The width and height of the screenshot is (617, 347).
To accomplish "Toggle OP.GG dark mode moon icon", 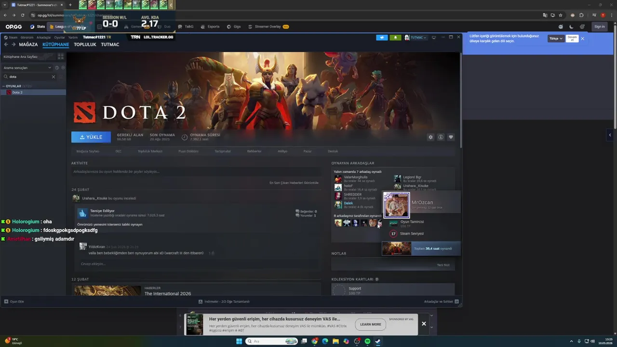I will click(x=571, y=27).
